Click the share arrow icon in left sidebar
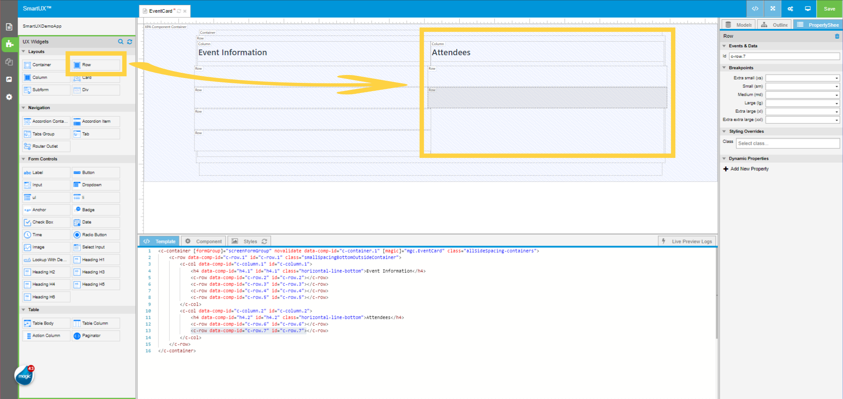The height and width of the screenshot is (399, 843). click(x=9, y=79)
